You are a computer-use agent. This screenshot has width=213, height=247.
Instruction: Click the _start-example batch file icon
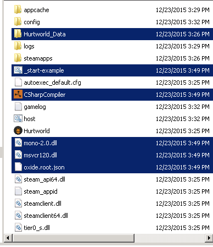point(18,70)
